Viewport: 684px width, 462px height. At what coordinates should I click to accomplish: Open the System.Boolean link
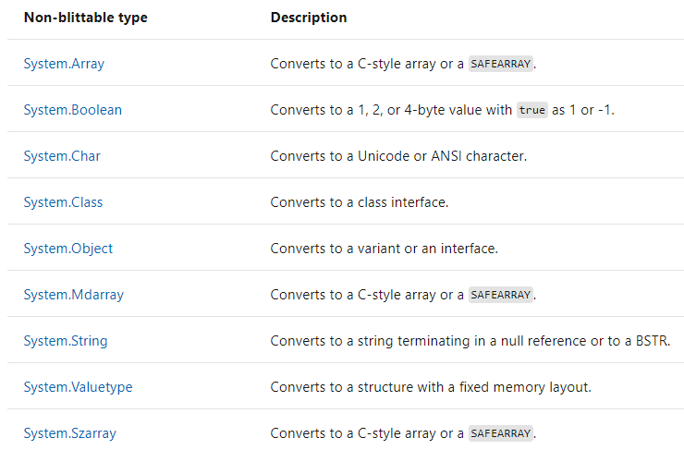click(73, 110)
